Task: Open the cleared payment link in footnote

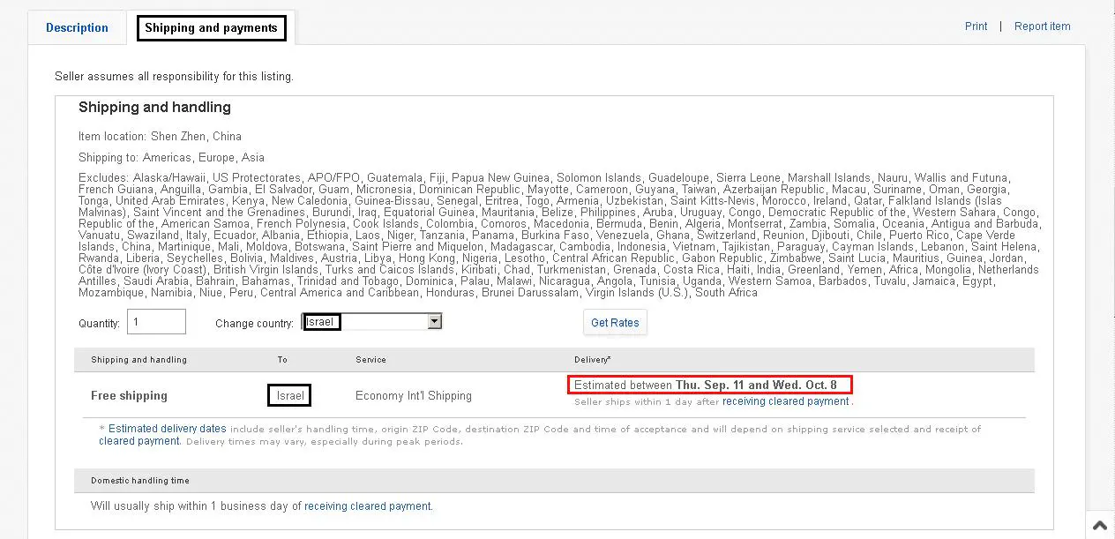Action: click(139, 441)
